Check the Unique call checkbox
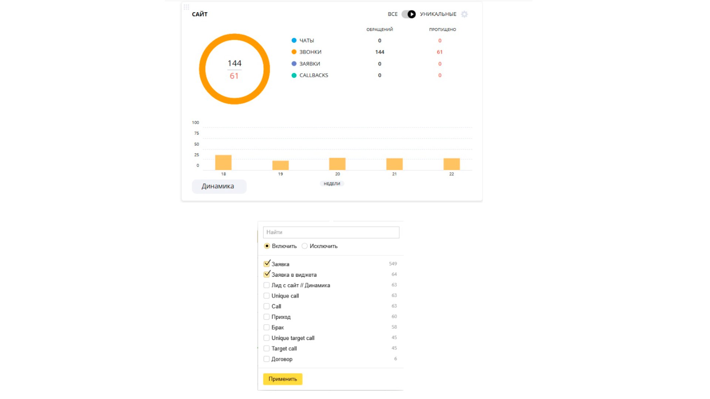The image size is (710, 399). (266, 296)
